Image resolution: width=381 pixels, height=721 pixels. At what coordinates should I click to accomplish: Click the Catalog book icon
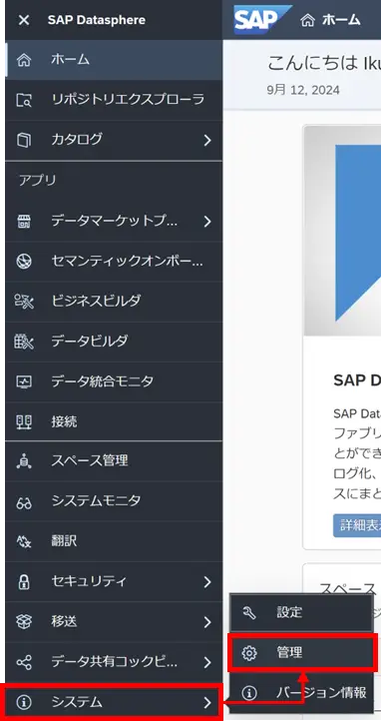(23, 140)
